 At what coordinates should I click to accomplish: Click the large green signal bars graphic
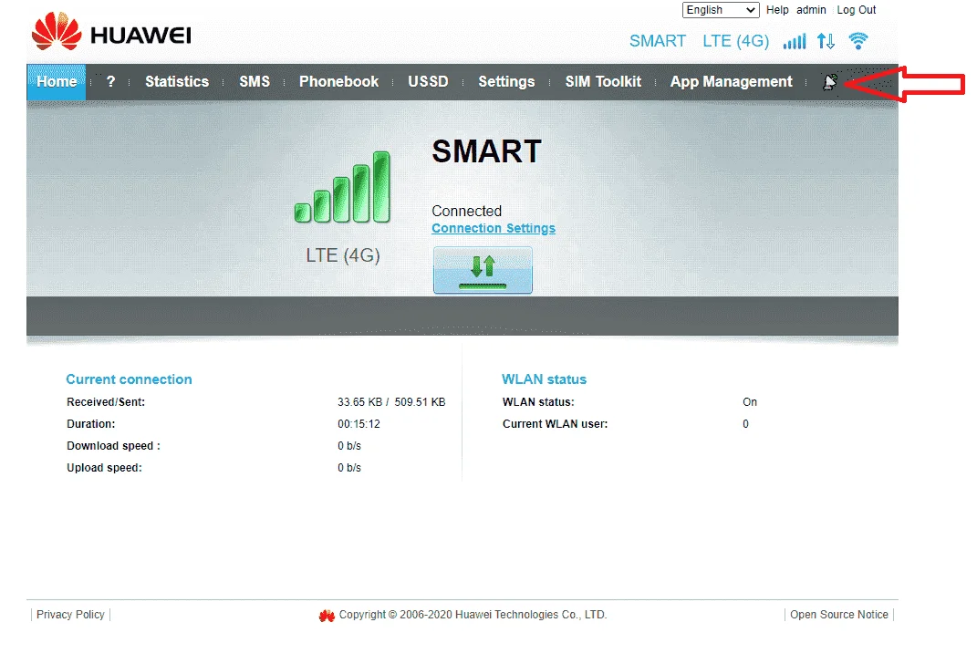[x=342, y=187]
